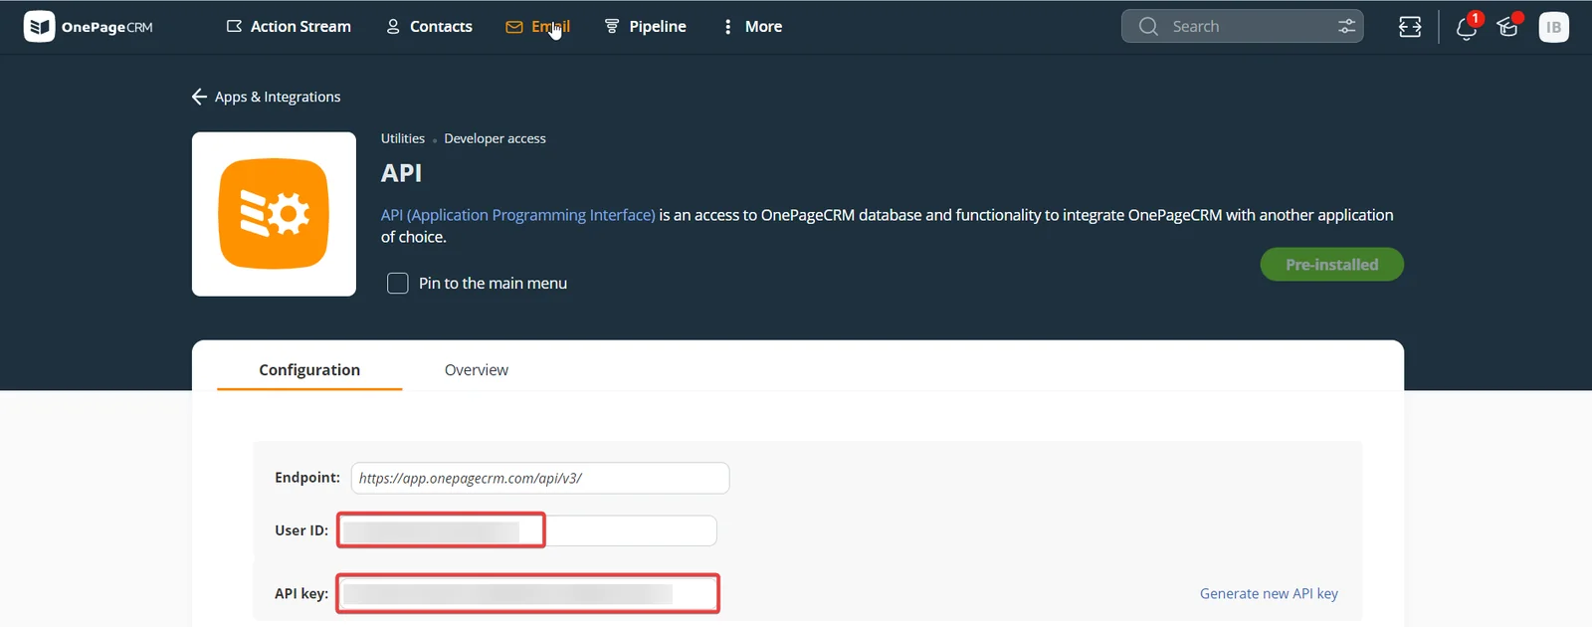The width and height of the screenshot is (1592, 627).
Task: Open the Email menu item
Action: click(x=537, y=27)
